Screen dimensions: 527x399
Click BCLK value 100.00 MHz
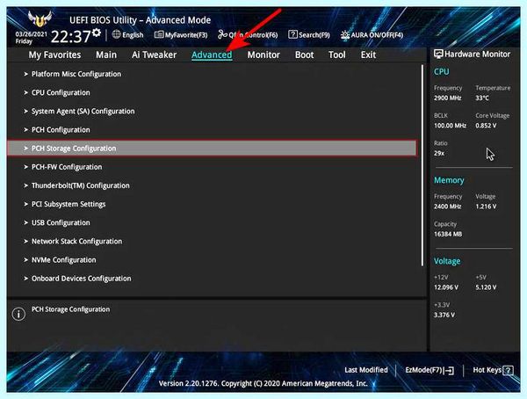tap(450, 126)
